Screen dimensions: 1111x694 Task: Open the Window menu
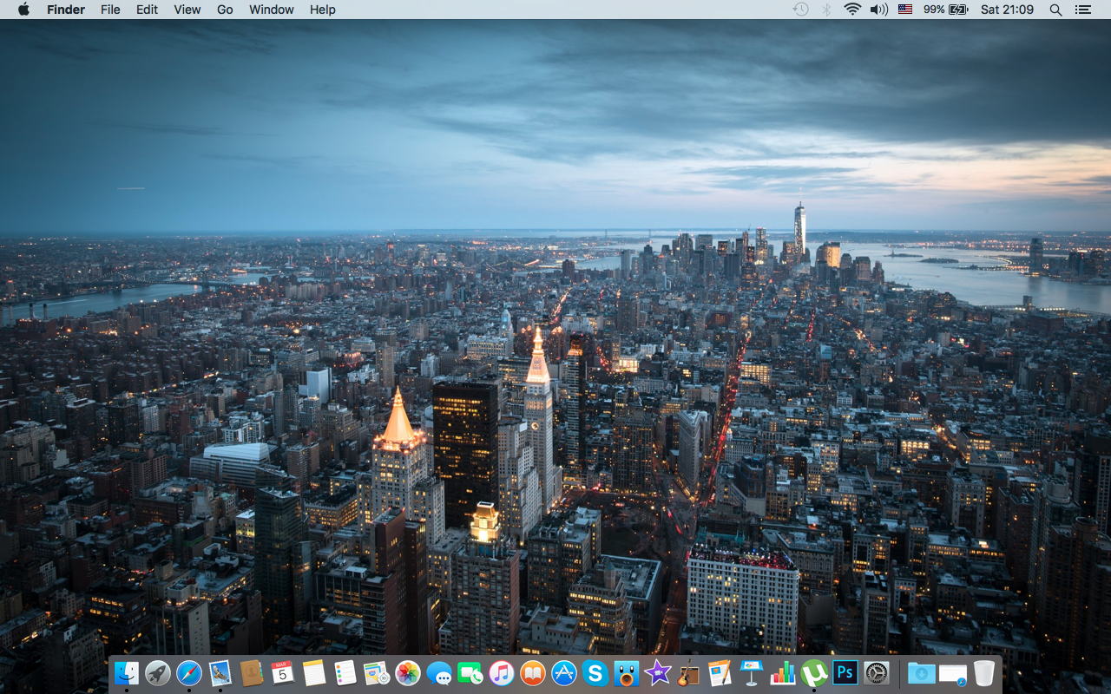click(271, 10)
